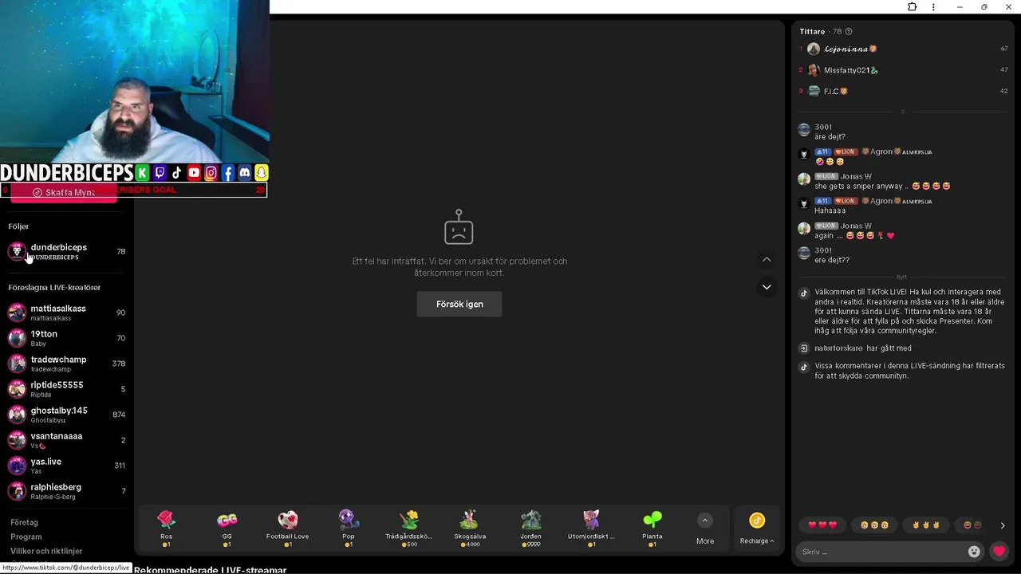The image size is (1021, 574).
Task: Click the Discord logo in stream overlay
Action: tap(245, 173)
